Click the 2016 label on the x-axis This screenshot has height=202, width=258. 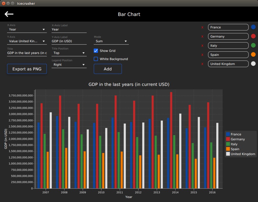click(212, 192)
